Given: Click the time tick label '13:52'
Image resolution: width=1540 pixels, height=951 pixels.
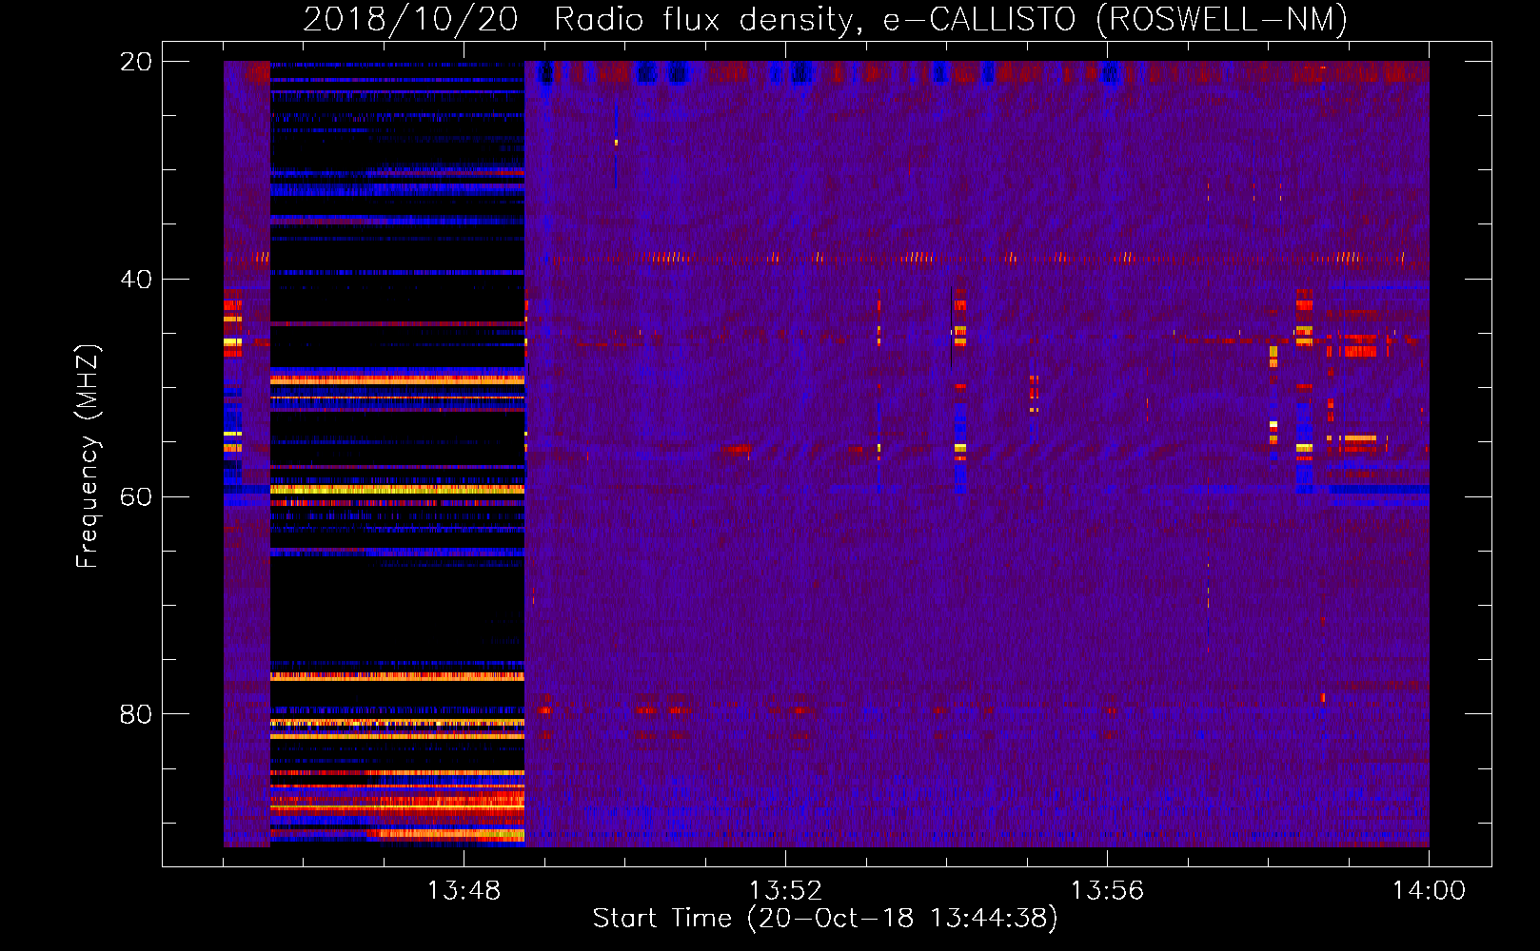Looking at the screenshot, I should (785, 891).
